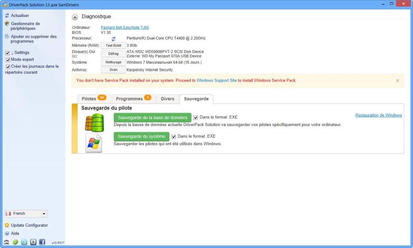This screenshot has height=248, width=413.
Task: Dismiss the Service Pack warning banner
Action: (397, 81)
